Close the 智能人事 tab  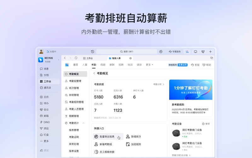pyautogui.click(x=130, y=58)
